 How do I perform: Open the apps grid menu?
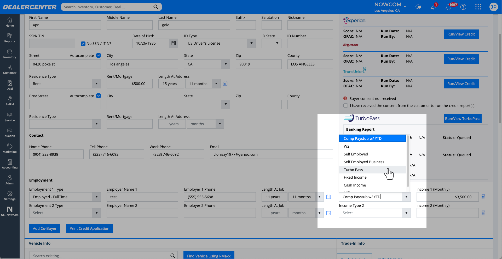478,7
